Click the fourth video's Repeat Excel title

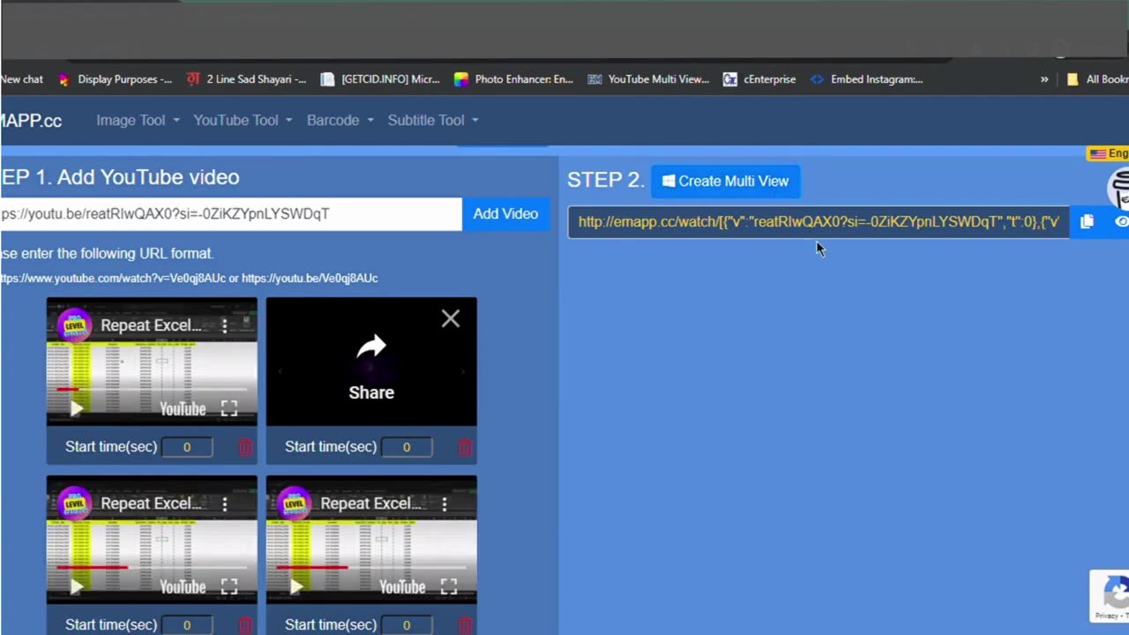click(370, 504)
